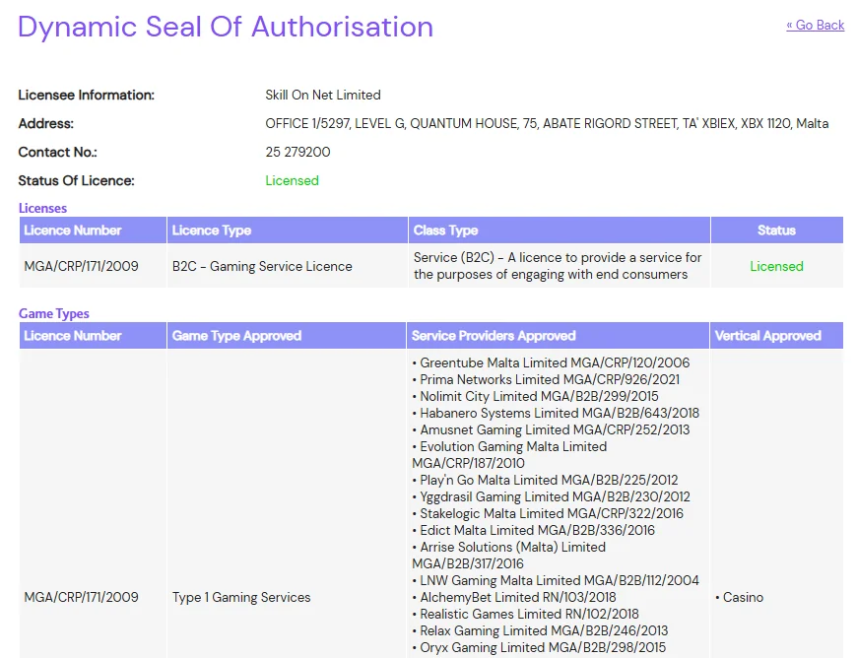
Task: Click the Service Providers Approved column header
Action: click(558, 336)
